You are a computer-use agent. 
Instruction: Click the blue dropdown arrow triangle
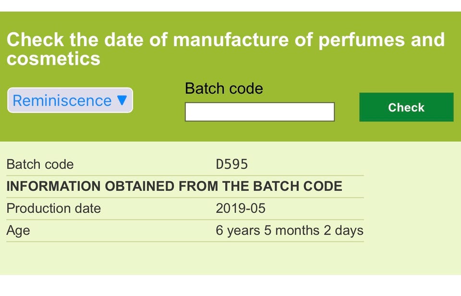click(x=122, y=100)
